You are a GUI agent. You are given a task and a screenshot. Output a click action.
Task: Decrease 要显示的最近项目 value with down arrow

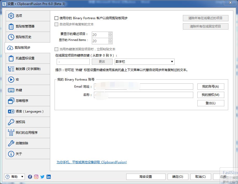click(110, 36)
